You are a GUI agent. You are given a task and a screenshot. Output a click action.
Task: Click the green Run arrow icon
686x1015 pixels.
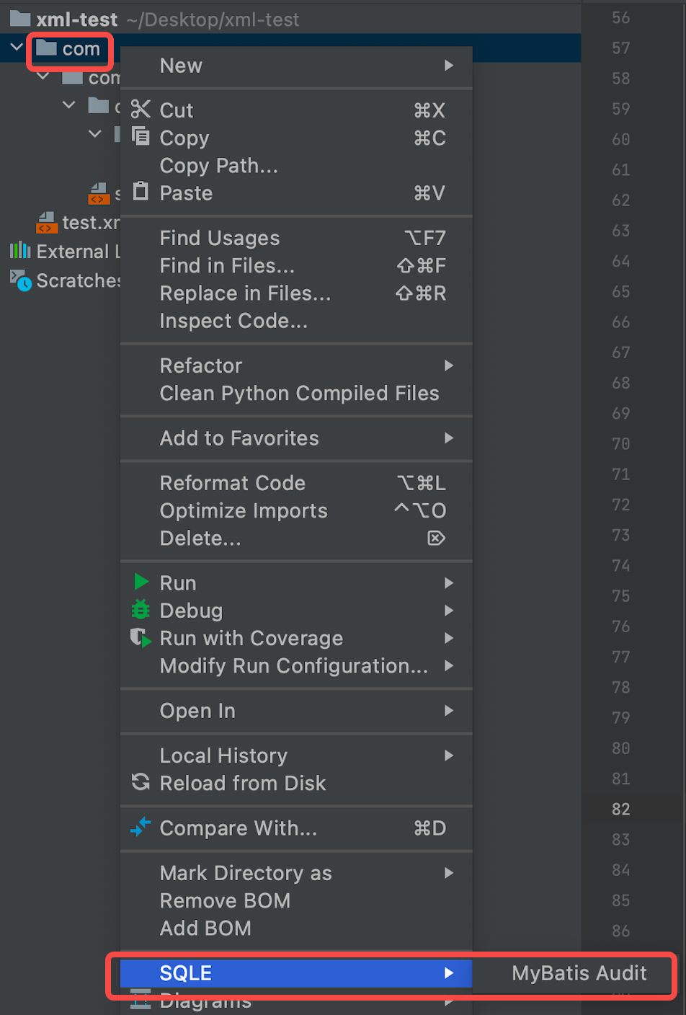[141, 582]
